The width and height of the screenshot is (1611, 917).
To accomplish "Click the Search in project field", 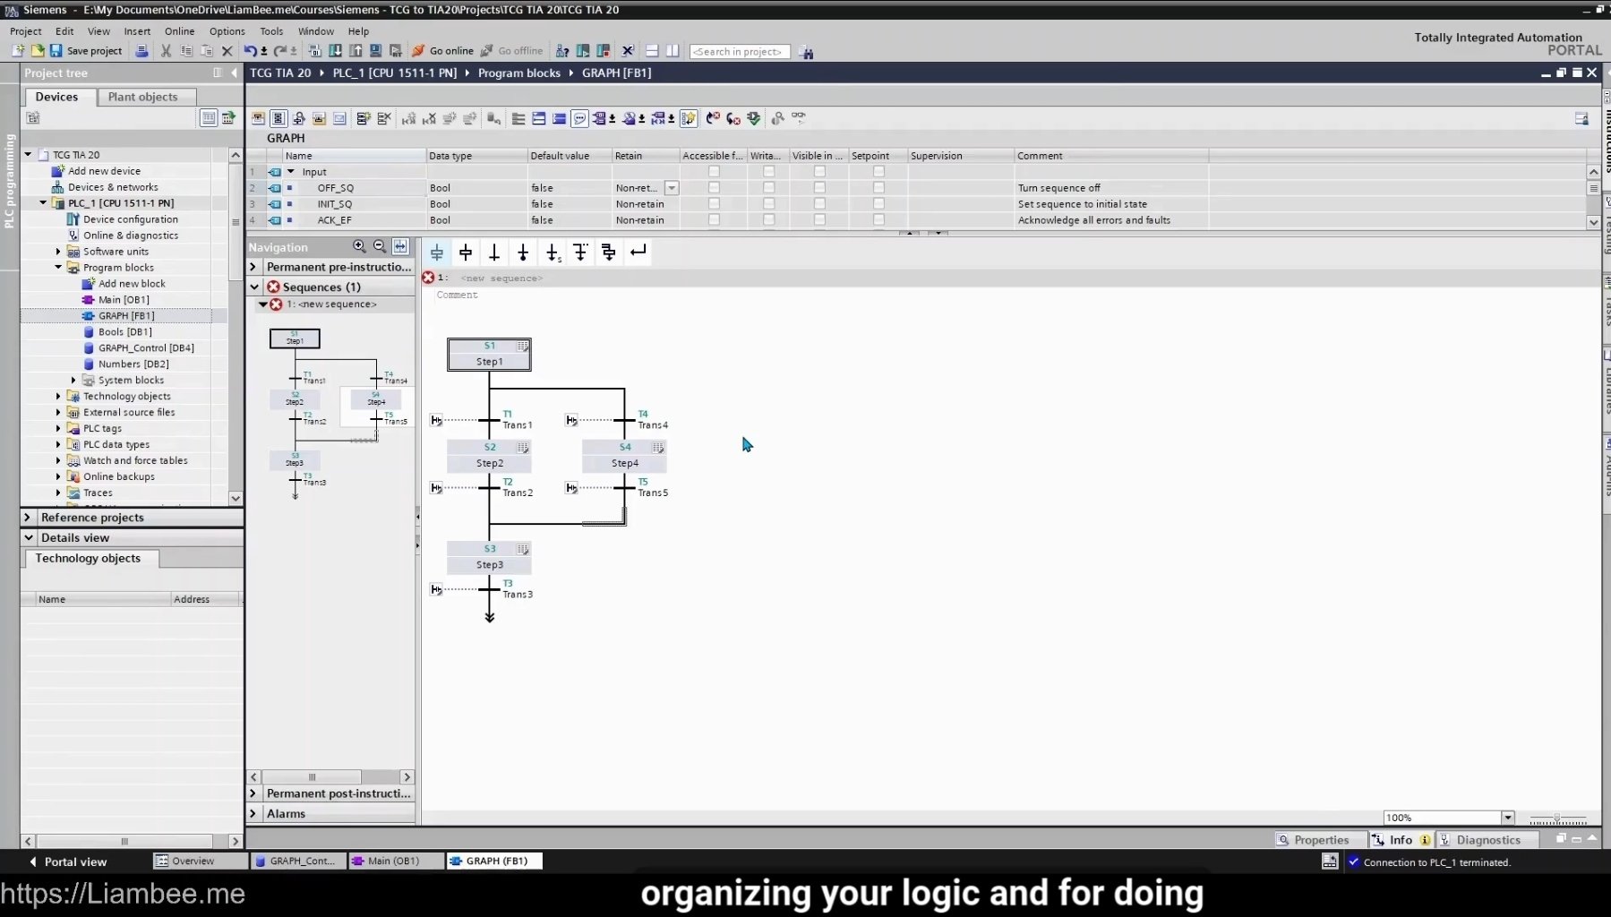I will [740, 52].
